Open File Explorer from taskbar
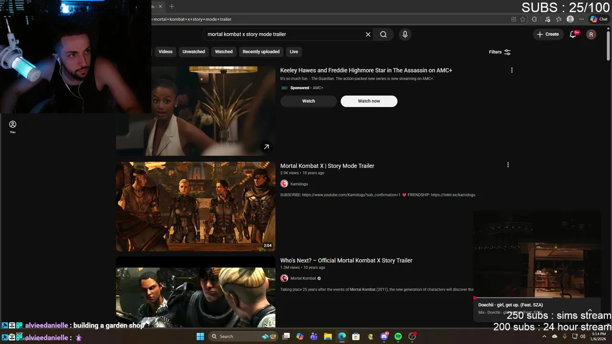 [x=328, y=336]
